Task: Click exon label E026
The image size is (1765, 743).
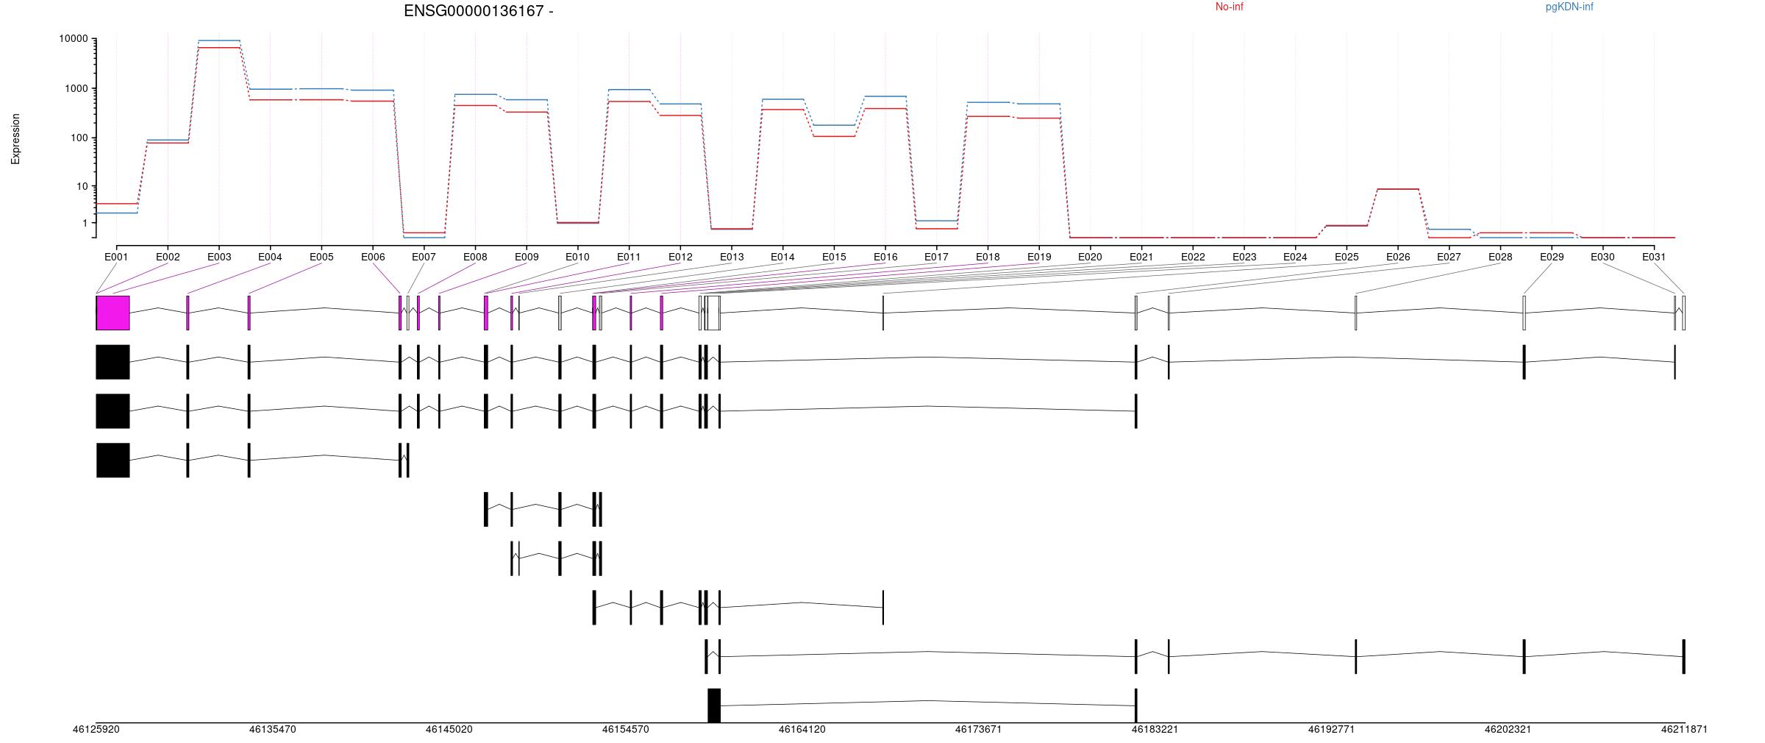Action: 1398,257
